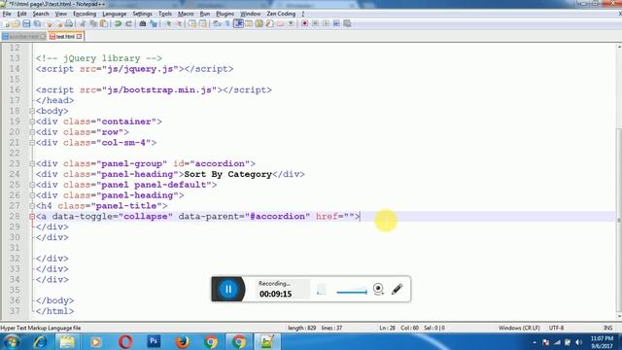622x350 pixels.
Task: Switch to the inactive first document tab
Action: point(23,37)
